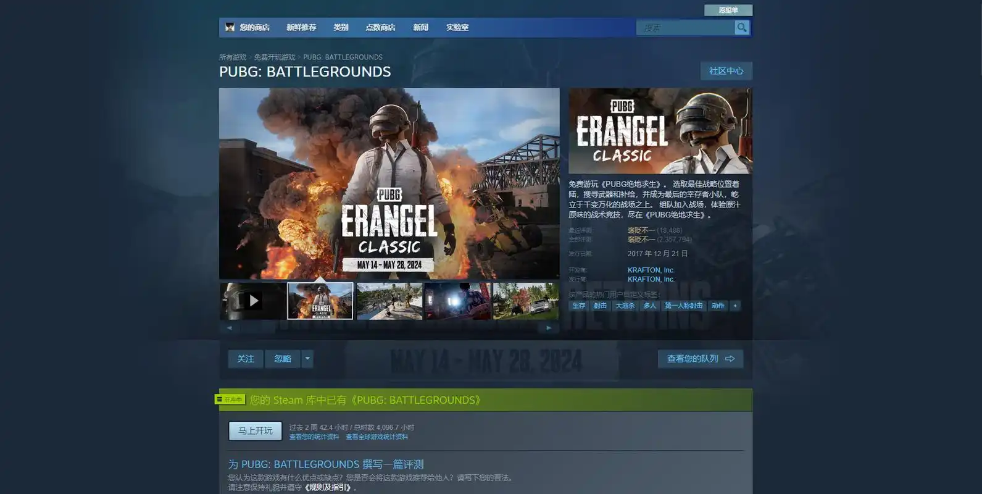
Task: Click the 关注 follow button
Action: pos(246,359)
